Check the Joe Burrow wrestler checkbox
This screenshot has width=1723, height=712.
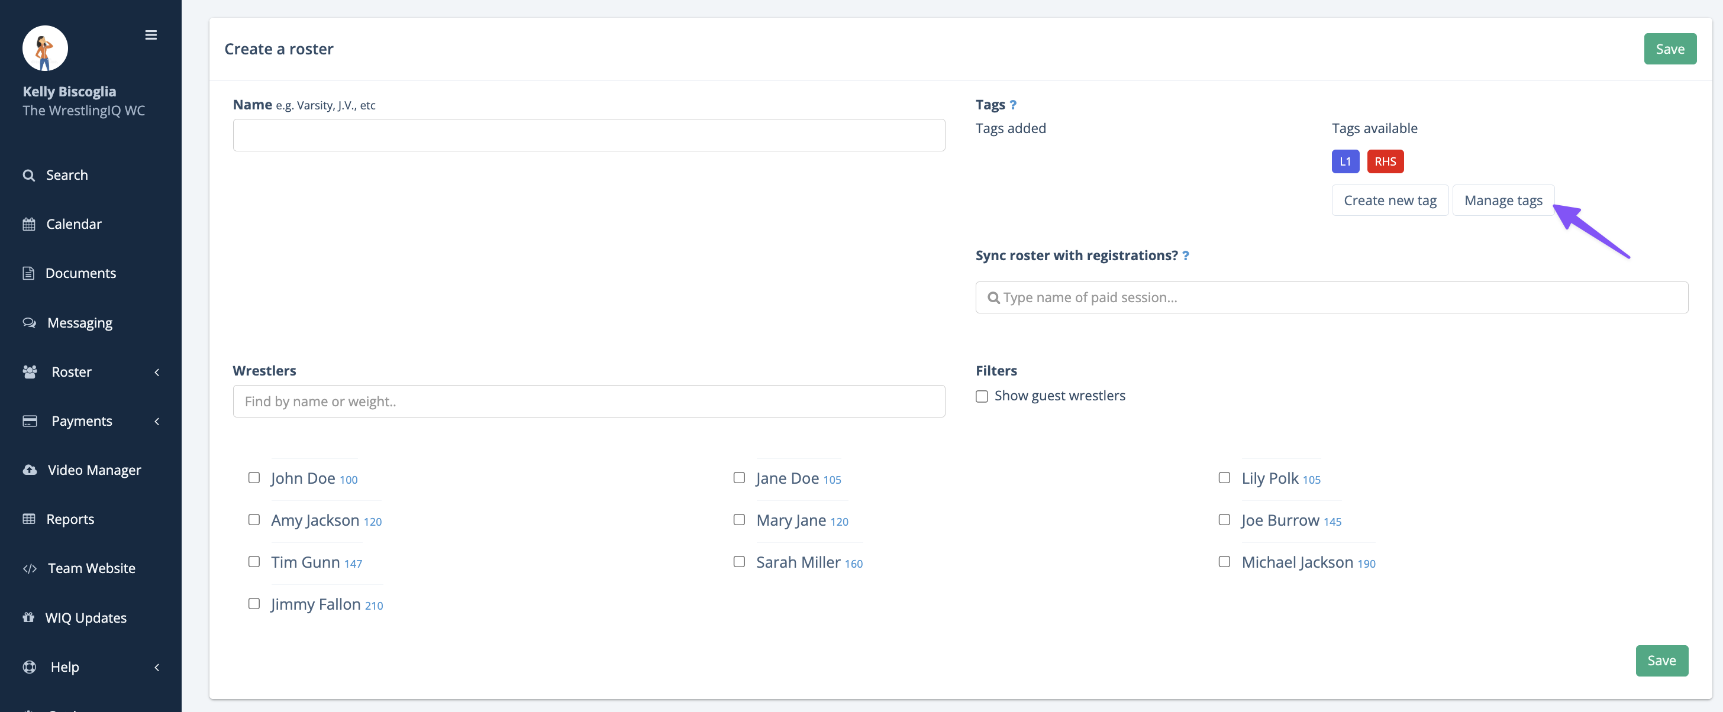coord(1224,519)
